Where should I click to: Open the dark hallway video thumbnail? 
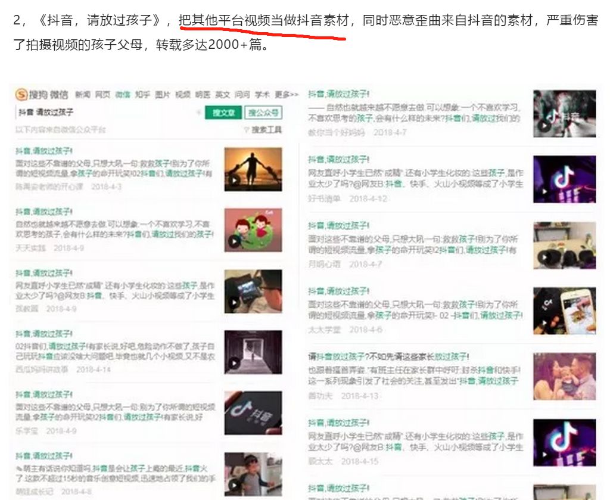click(x=253, y=352)
